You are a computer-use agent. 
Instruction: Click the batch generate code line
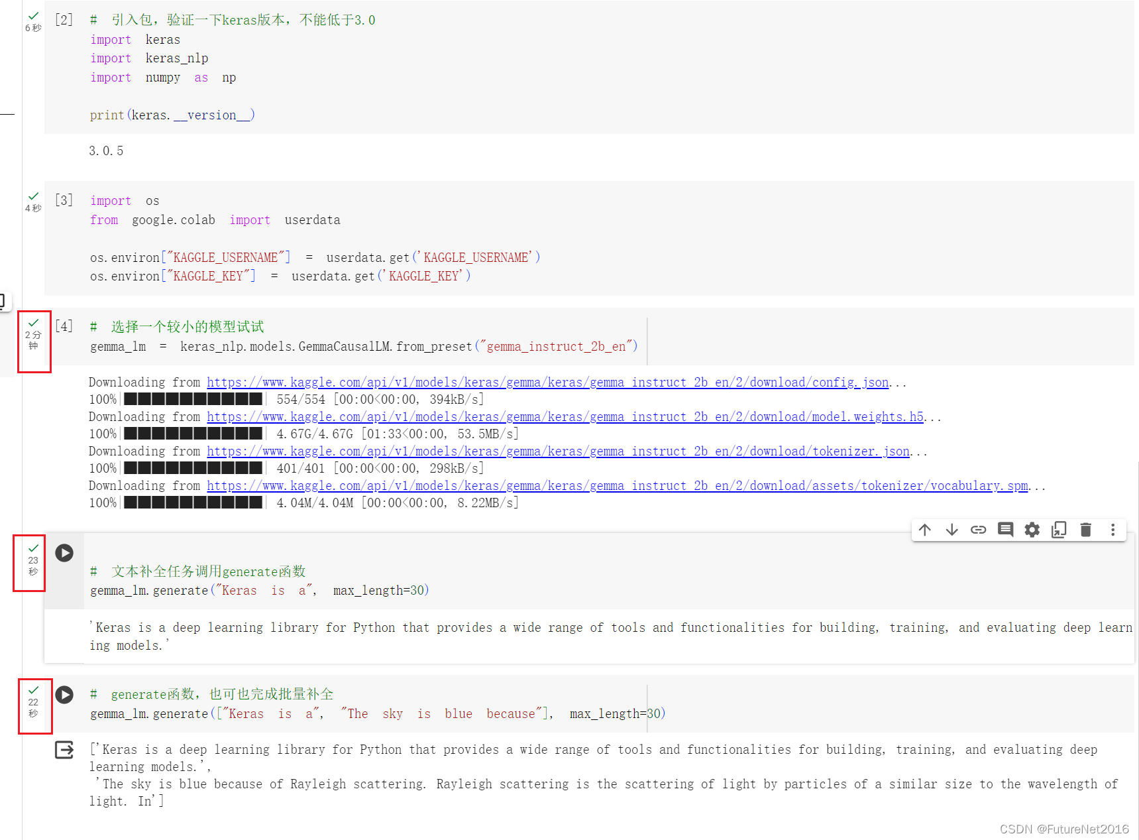tap(378, 713)
